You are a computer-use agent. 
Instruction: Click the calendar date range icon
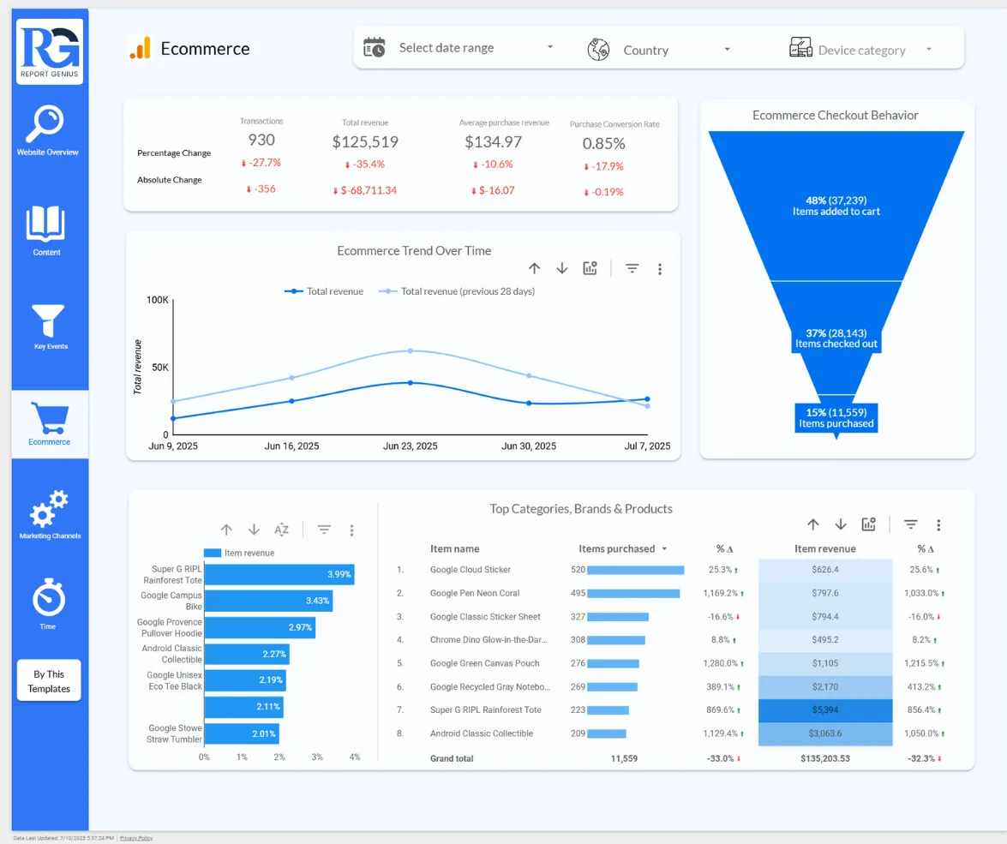click(x=375, y=47)
